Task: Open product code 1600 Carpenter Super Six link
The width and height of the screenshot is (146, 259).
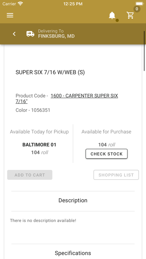Action: pyautogui.click(x=67, y=99)
